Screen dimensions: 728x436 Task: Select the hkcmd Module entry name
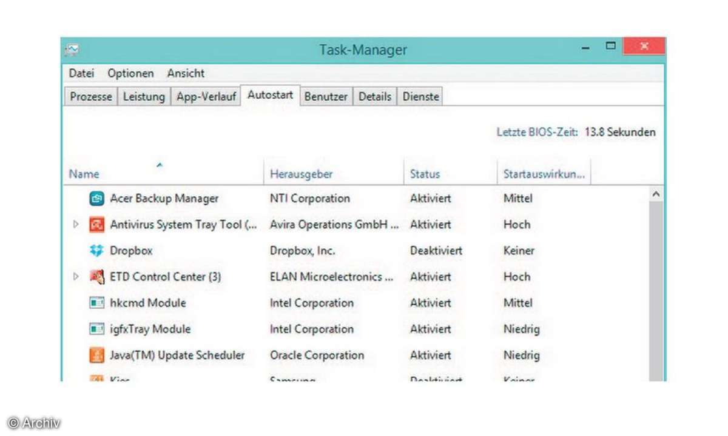(147, 303)
